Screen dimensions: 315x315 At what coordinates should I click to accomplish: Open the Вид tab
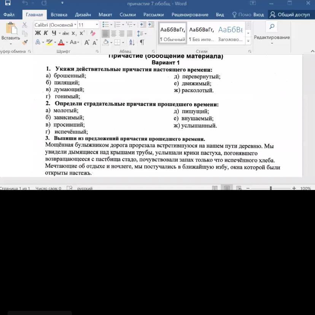[x=220, y=15]
